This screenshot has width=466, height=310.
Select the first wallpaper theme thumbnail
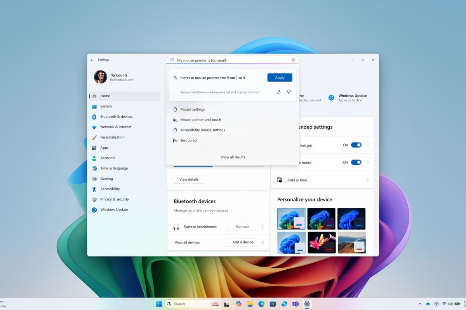pos(291,219)
